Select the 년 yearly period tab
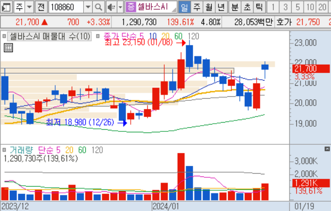 tap(221, 7)
